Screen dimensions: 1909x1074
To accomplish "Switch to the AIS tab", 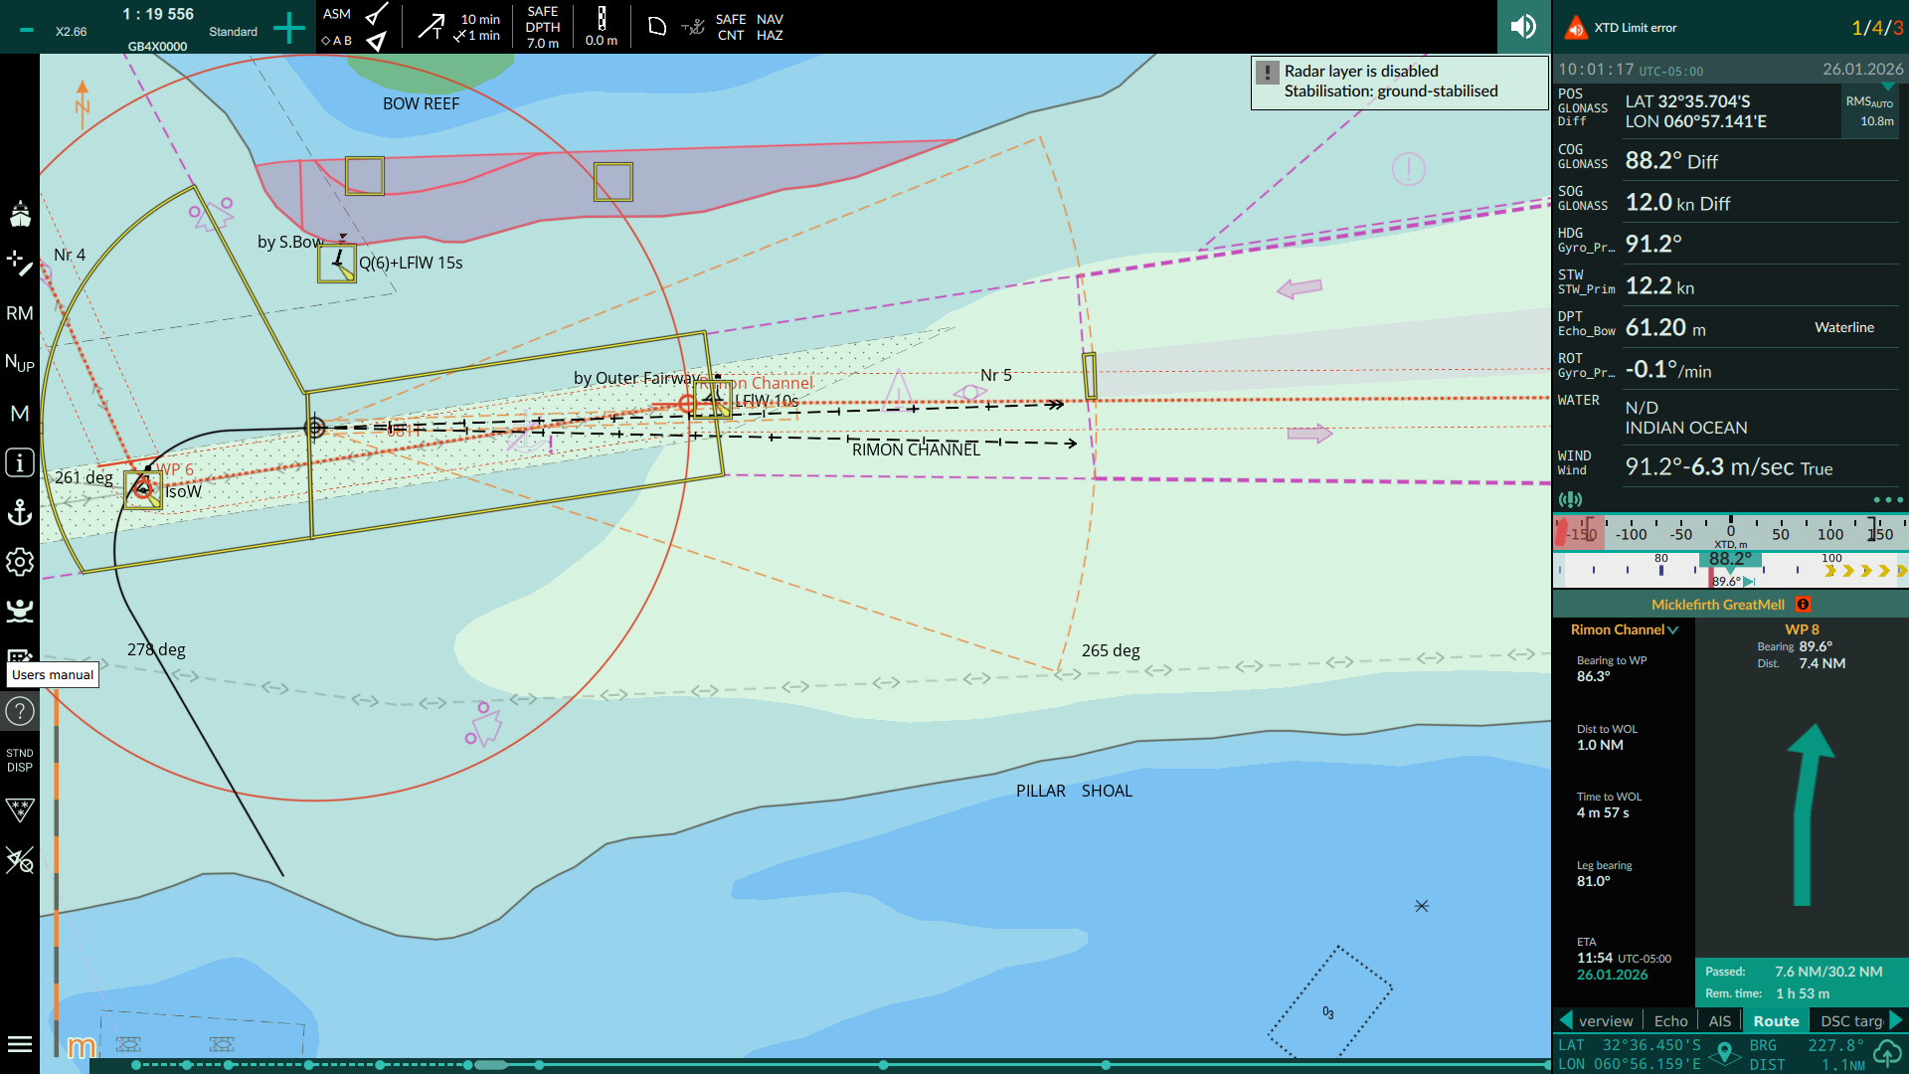I will (x=1719, y=1021).
